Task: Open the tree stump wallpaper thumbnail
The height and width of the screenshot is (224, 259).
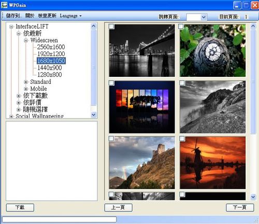Action: pyautogui.click(x=212, y=50)
